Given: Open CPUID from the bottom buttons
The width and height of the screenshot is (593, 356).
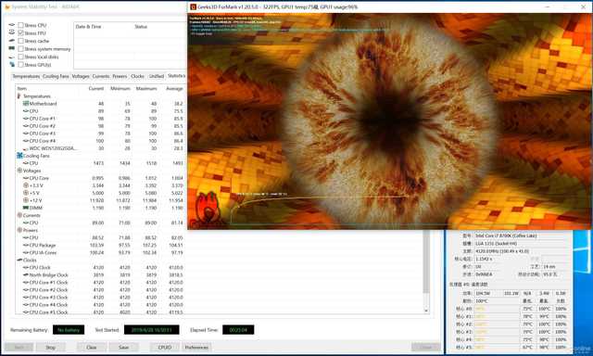Looking at the screenshot, I should tap(165, 347).
